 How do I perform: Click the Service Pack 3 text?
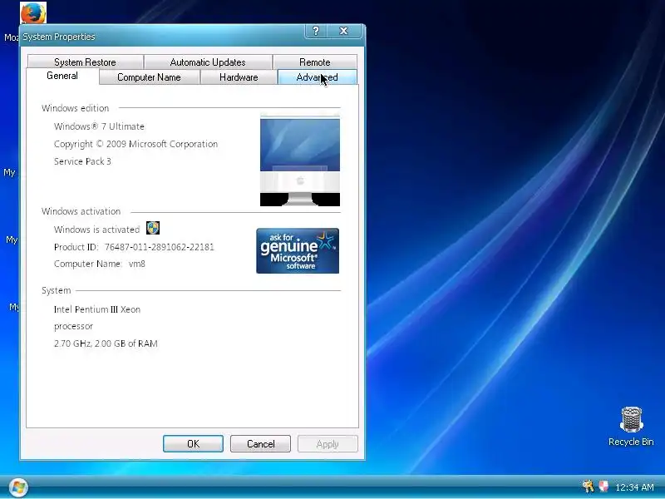82,161
